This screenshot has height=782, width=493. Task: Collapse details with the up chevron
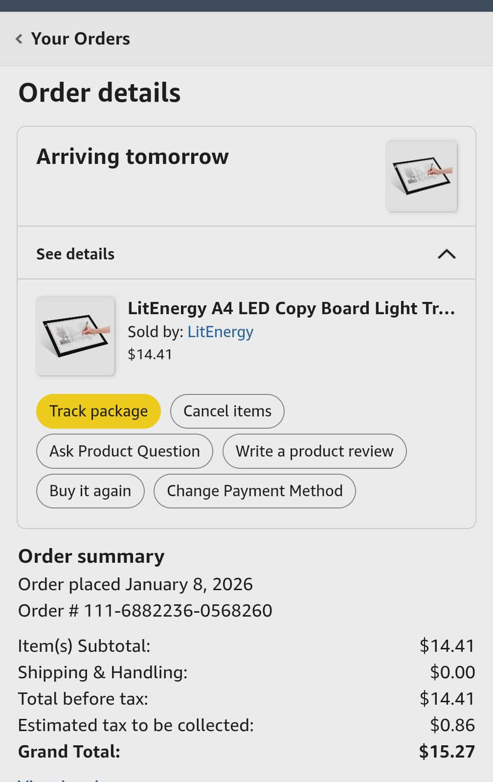coord(446,254)
